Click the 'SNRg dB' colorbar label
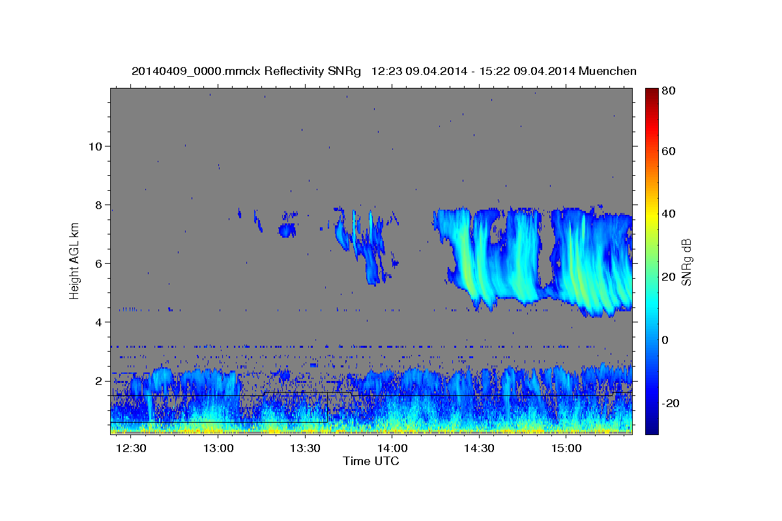 pyautogui.click(x=686, y=262)
